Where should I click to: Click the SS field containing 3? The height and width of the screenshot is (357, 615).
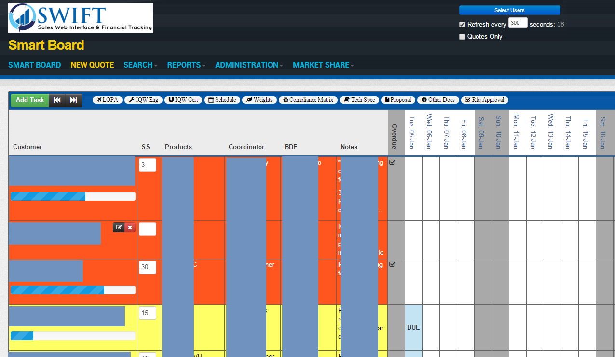[148, 165]
